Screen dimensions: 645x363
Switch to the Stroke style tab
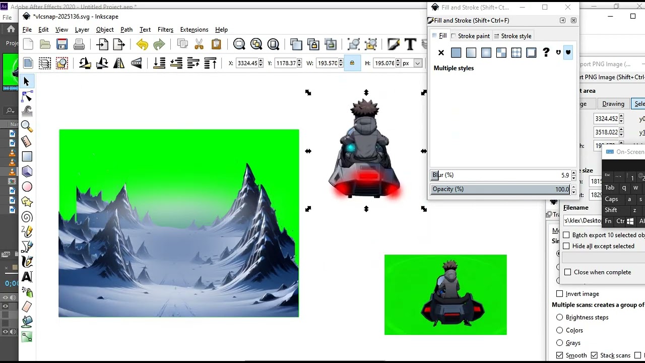point(512,36)
